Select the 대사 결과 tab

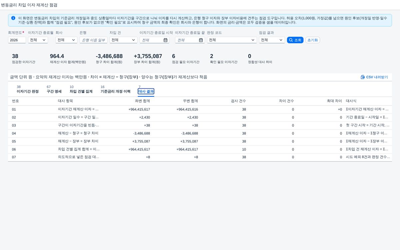[146, 91]
